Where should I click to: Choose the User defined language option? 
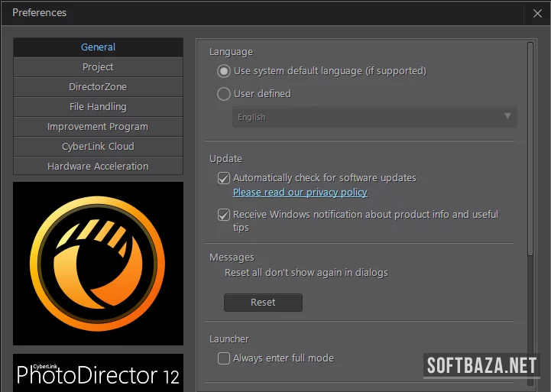click(x=224, y=94)
